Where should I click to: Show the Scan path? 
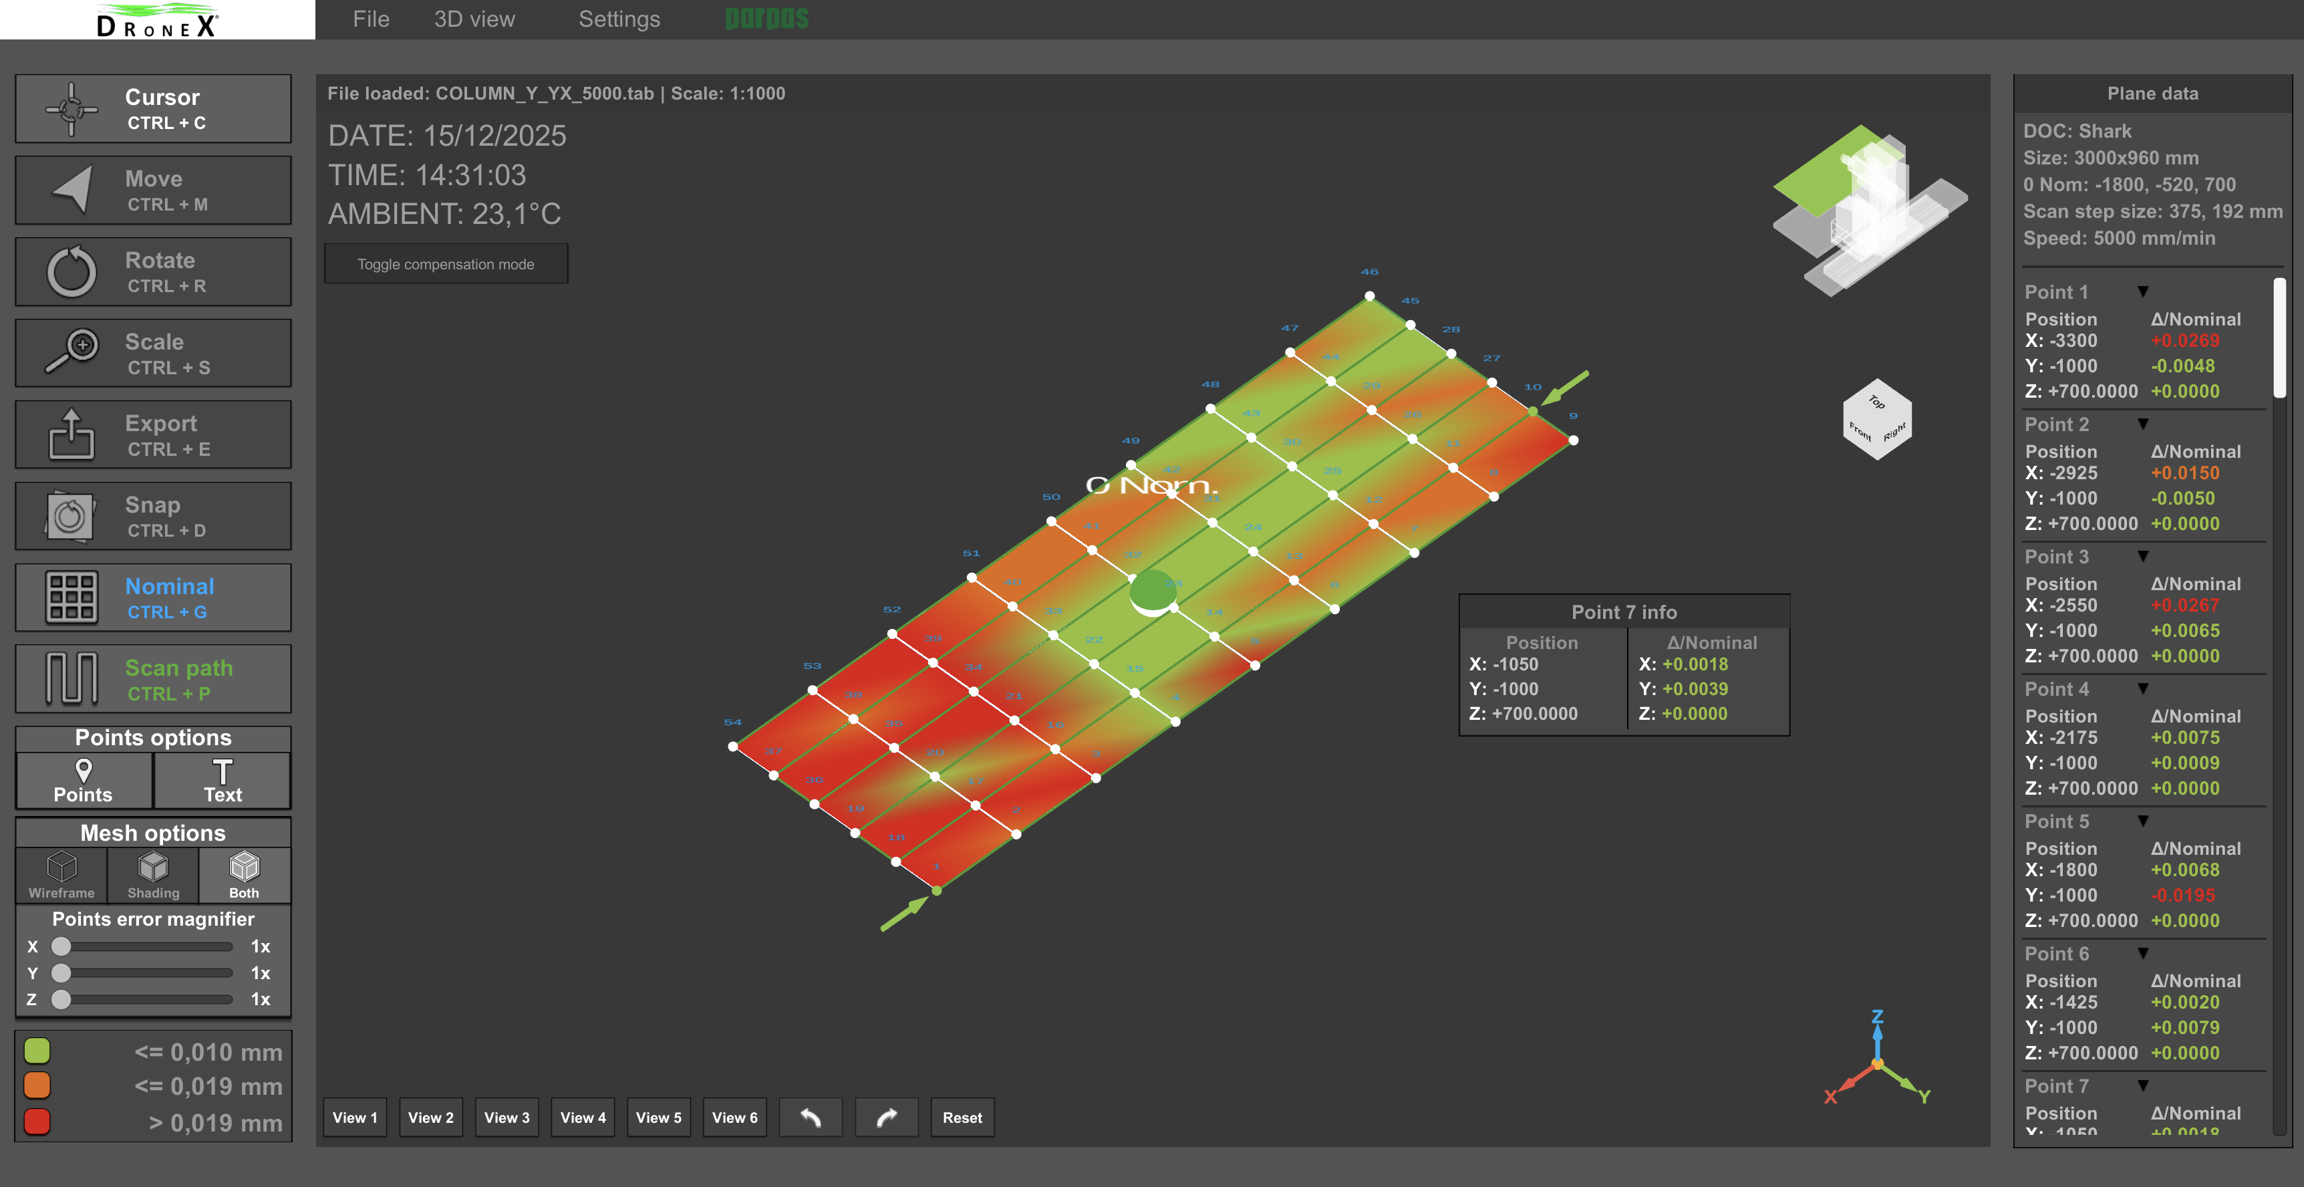coord(153,678)
